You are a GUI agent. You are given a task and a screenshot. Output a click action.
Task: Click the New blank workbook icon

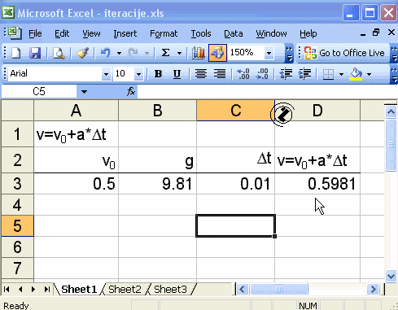(x=15, y=53)
